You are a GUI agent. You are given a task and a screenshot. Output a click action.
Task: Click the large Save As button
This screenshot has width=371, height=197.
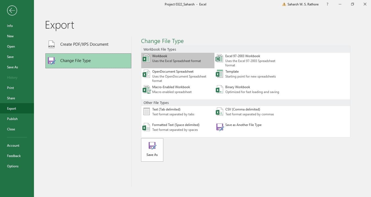click(x=152, y=150)
